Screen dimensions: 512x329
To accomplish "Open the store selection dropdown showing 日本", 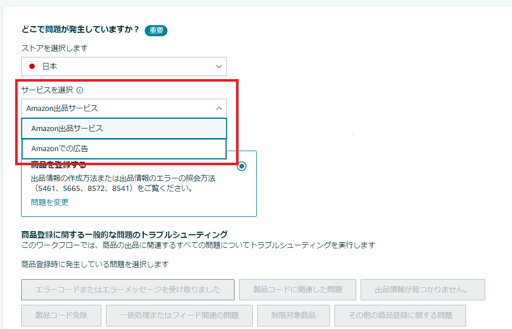I will [x=124, y=67].
